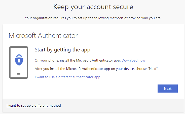
Task: Click the person silhouette inside the shield
Action: [x=18, y=61]
